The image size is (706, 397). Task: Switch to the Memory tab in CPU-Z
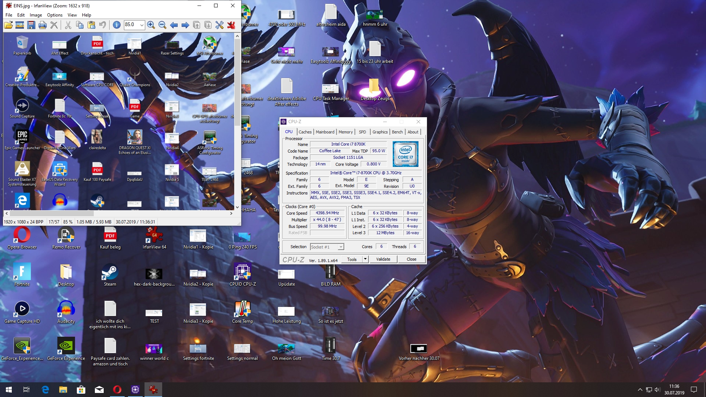click(x=345, y=132)
